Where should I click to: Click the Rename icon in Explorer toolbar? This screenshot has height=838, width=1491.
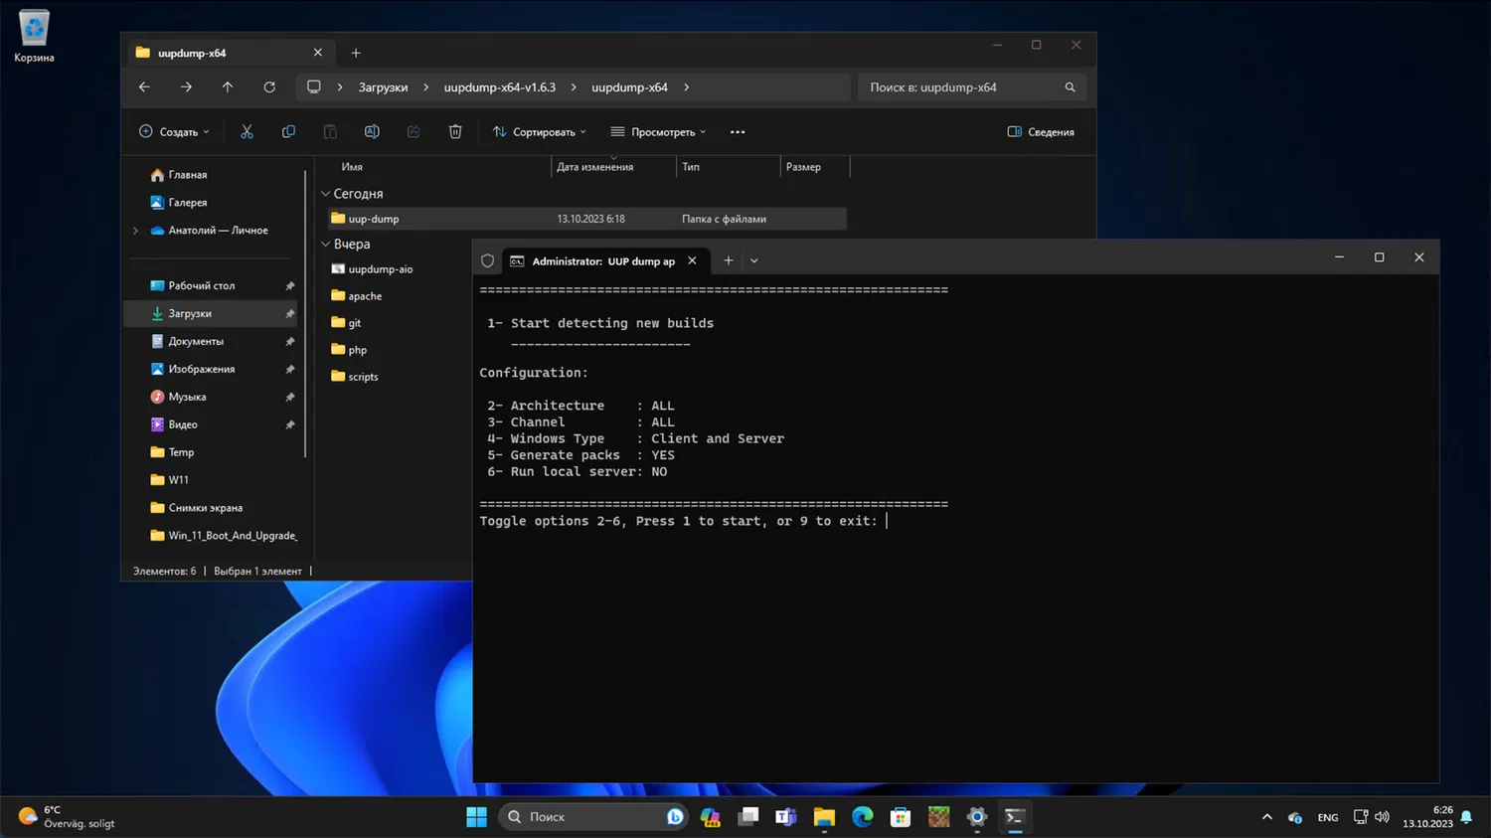click(x=372, y=131)
